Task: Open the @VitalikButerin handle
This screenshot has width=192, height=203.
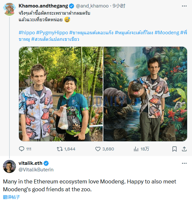Action: tap(36, 170)
